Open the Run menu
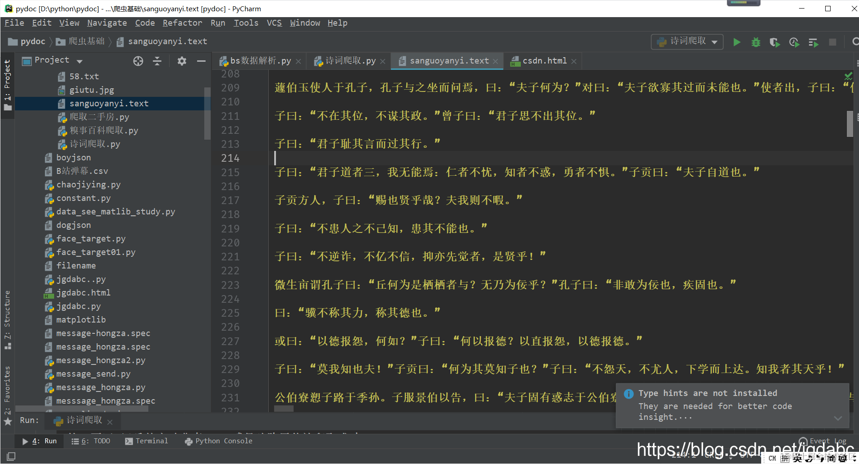 tap(218, 23)
